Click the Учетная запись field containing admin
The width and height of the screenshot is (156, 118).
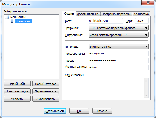click(x=119, y=67)
